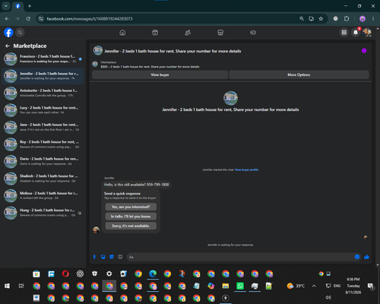Send 'Yes, are you interested?' quick response
This screenshot has width=380, height=304.
(131, 207)
